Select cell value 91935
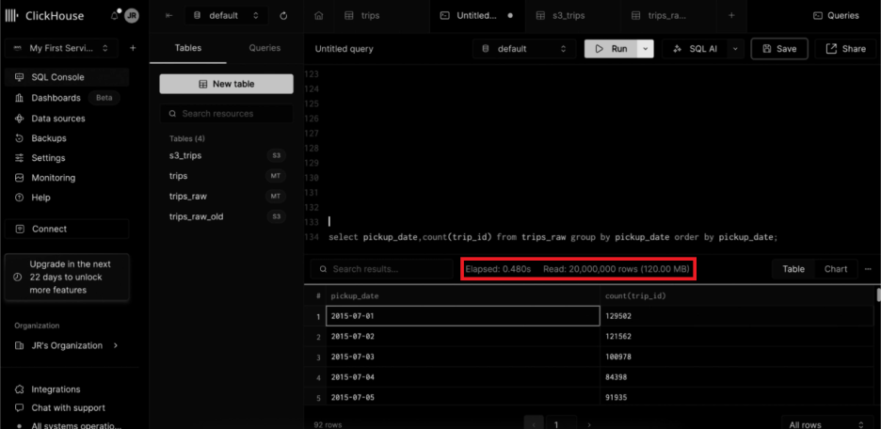This screenshot has width=881, height=429. click(738, 397)
